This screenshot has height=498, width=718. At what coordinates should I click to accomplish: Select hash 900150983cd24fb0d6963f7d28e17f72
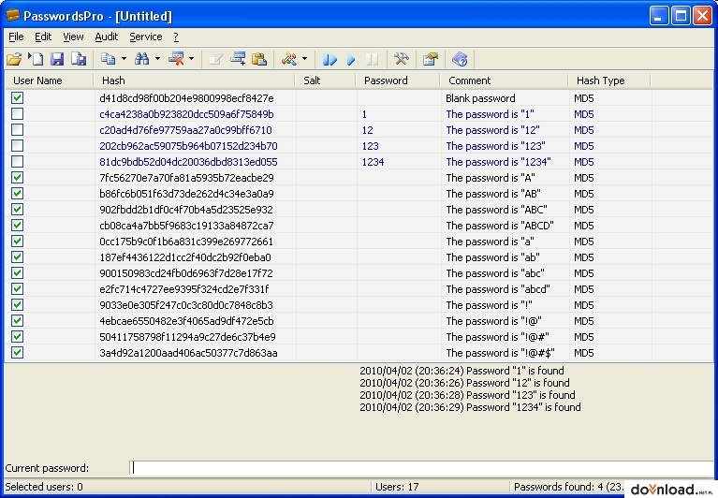pyautogui.click(x=186, y=273)
